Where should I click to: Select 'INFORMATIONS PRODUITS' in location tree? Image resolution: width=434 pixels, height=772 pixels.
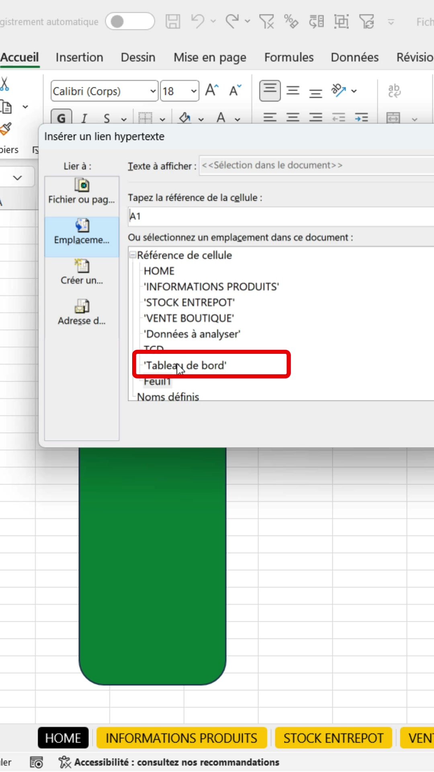[211, 287]
